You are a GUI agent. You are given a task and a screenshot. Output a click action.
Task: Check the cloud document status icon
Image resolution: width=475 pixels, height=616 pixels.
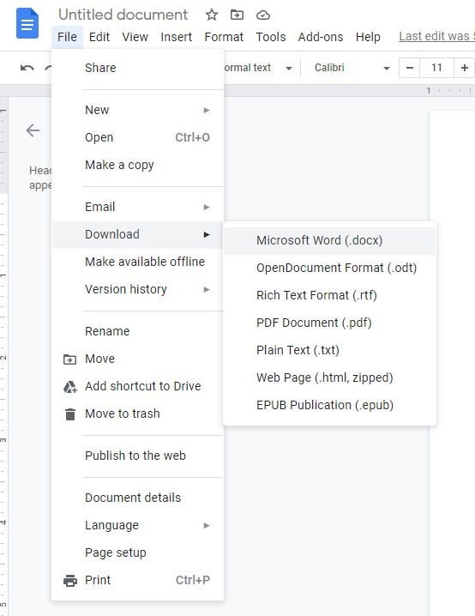263,15
